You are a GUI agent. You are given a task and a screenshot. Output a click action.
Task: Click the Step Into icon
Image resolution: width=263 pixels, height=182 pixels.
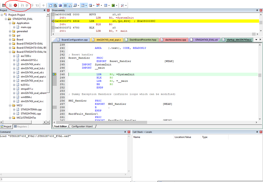pyautogui.click(x=22, y=5)
